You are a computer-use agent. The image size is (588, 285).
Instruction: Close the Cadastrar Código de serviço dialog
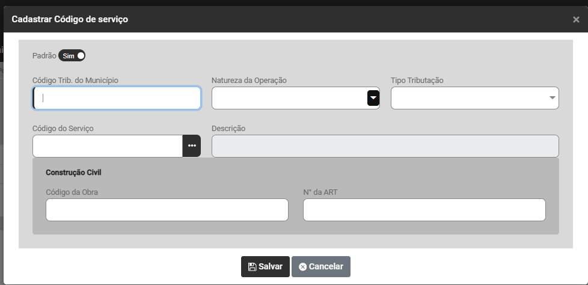coord(576,20)
